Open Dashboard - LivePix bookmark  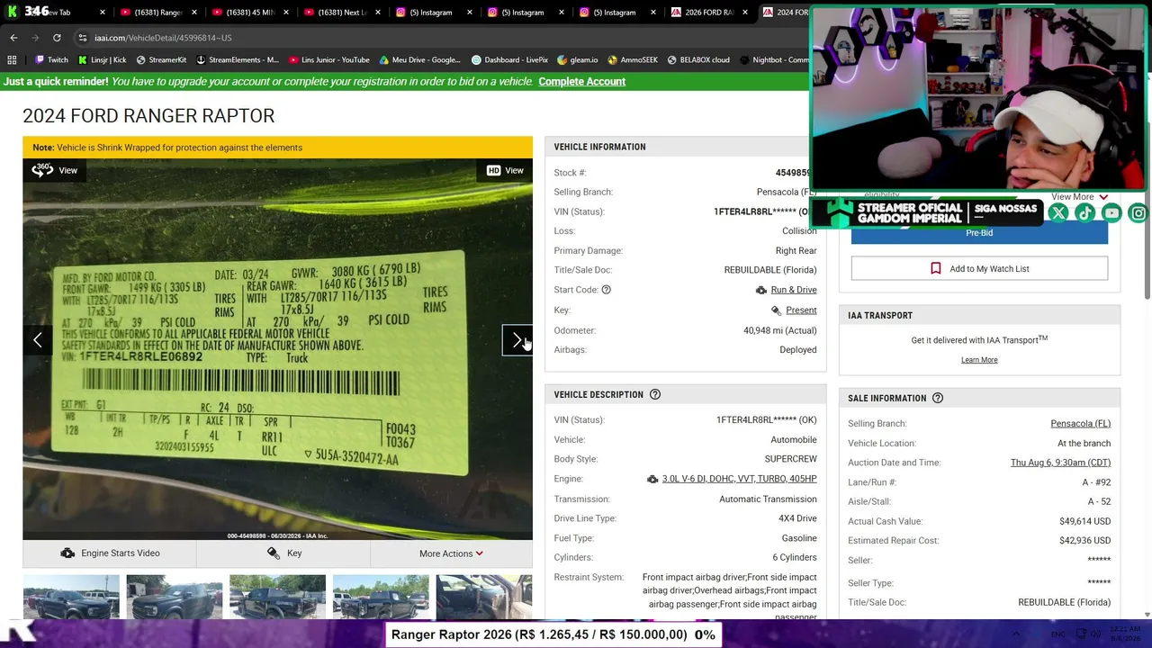click(x=509, y=60)
